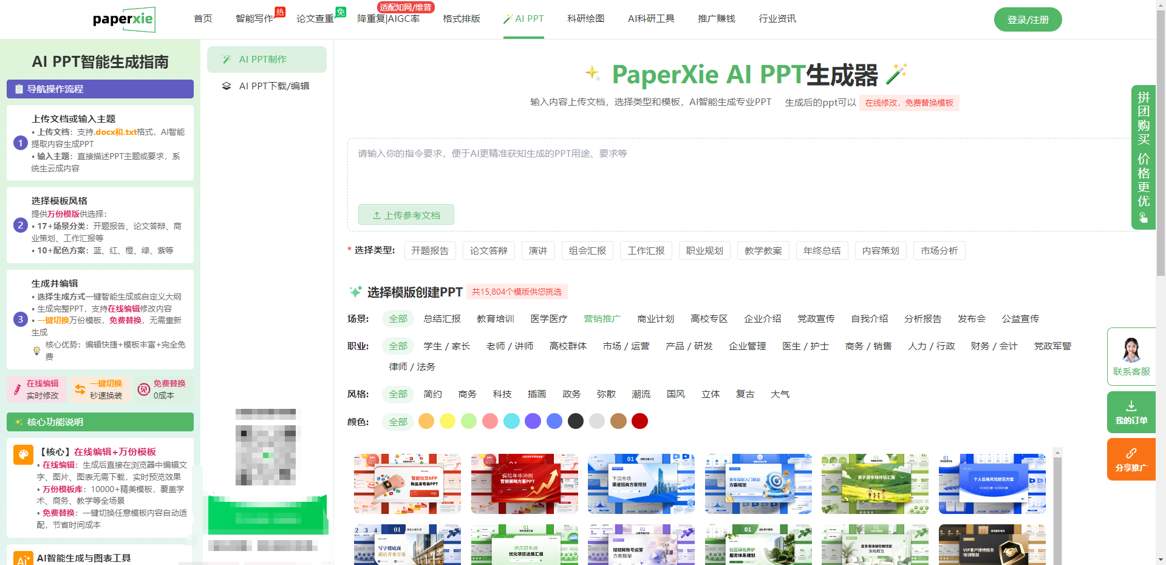Click the 登录/注册 button
This screenshot has height=565, width=1166.
coord(1028,19)
